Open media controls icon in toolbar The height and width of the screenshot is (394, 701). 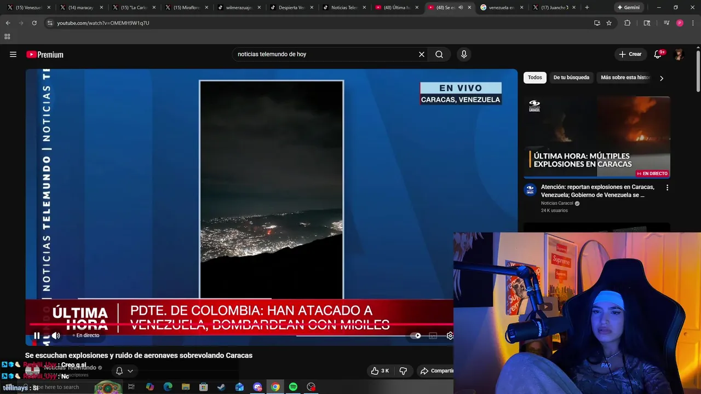(x=666, y=23)
